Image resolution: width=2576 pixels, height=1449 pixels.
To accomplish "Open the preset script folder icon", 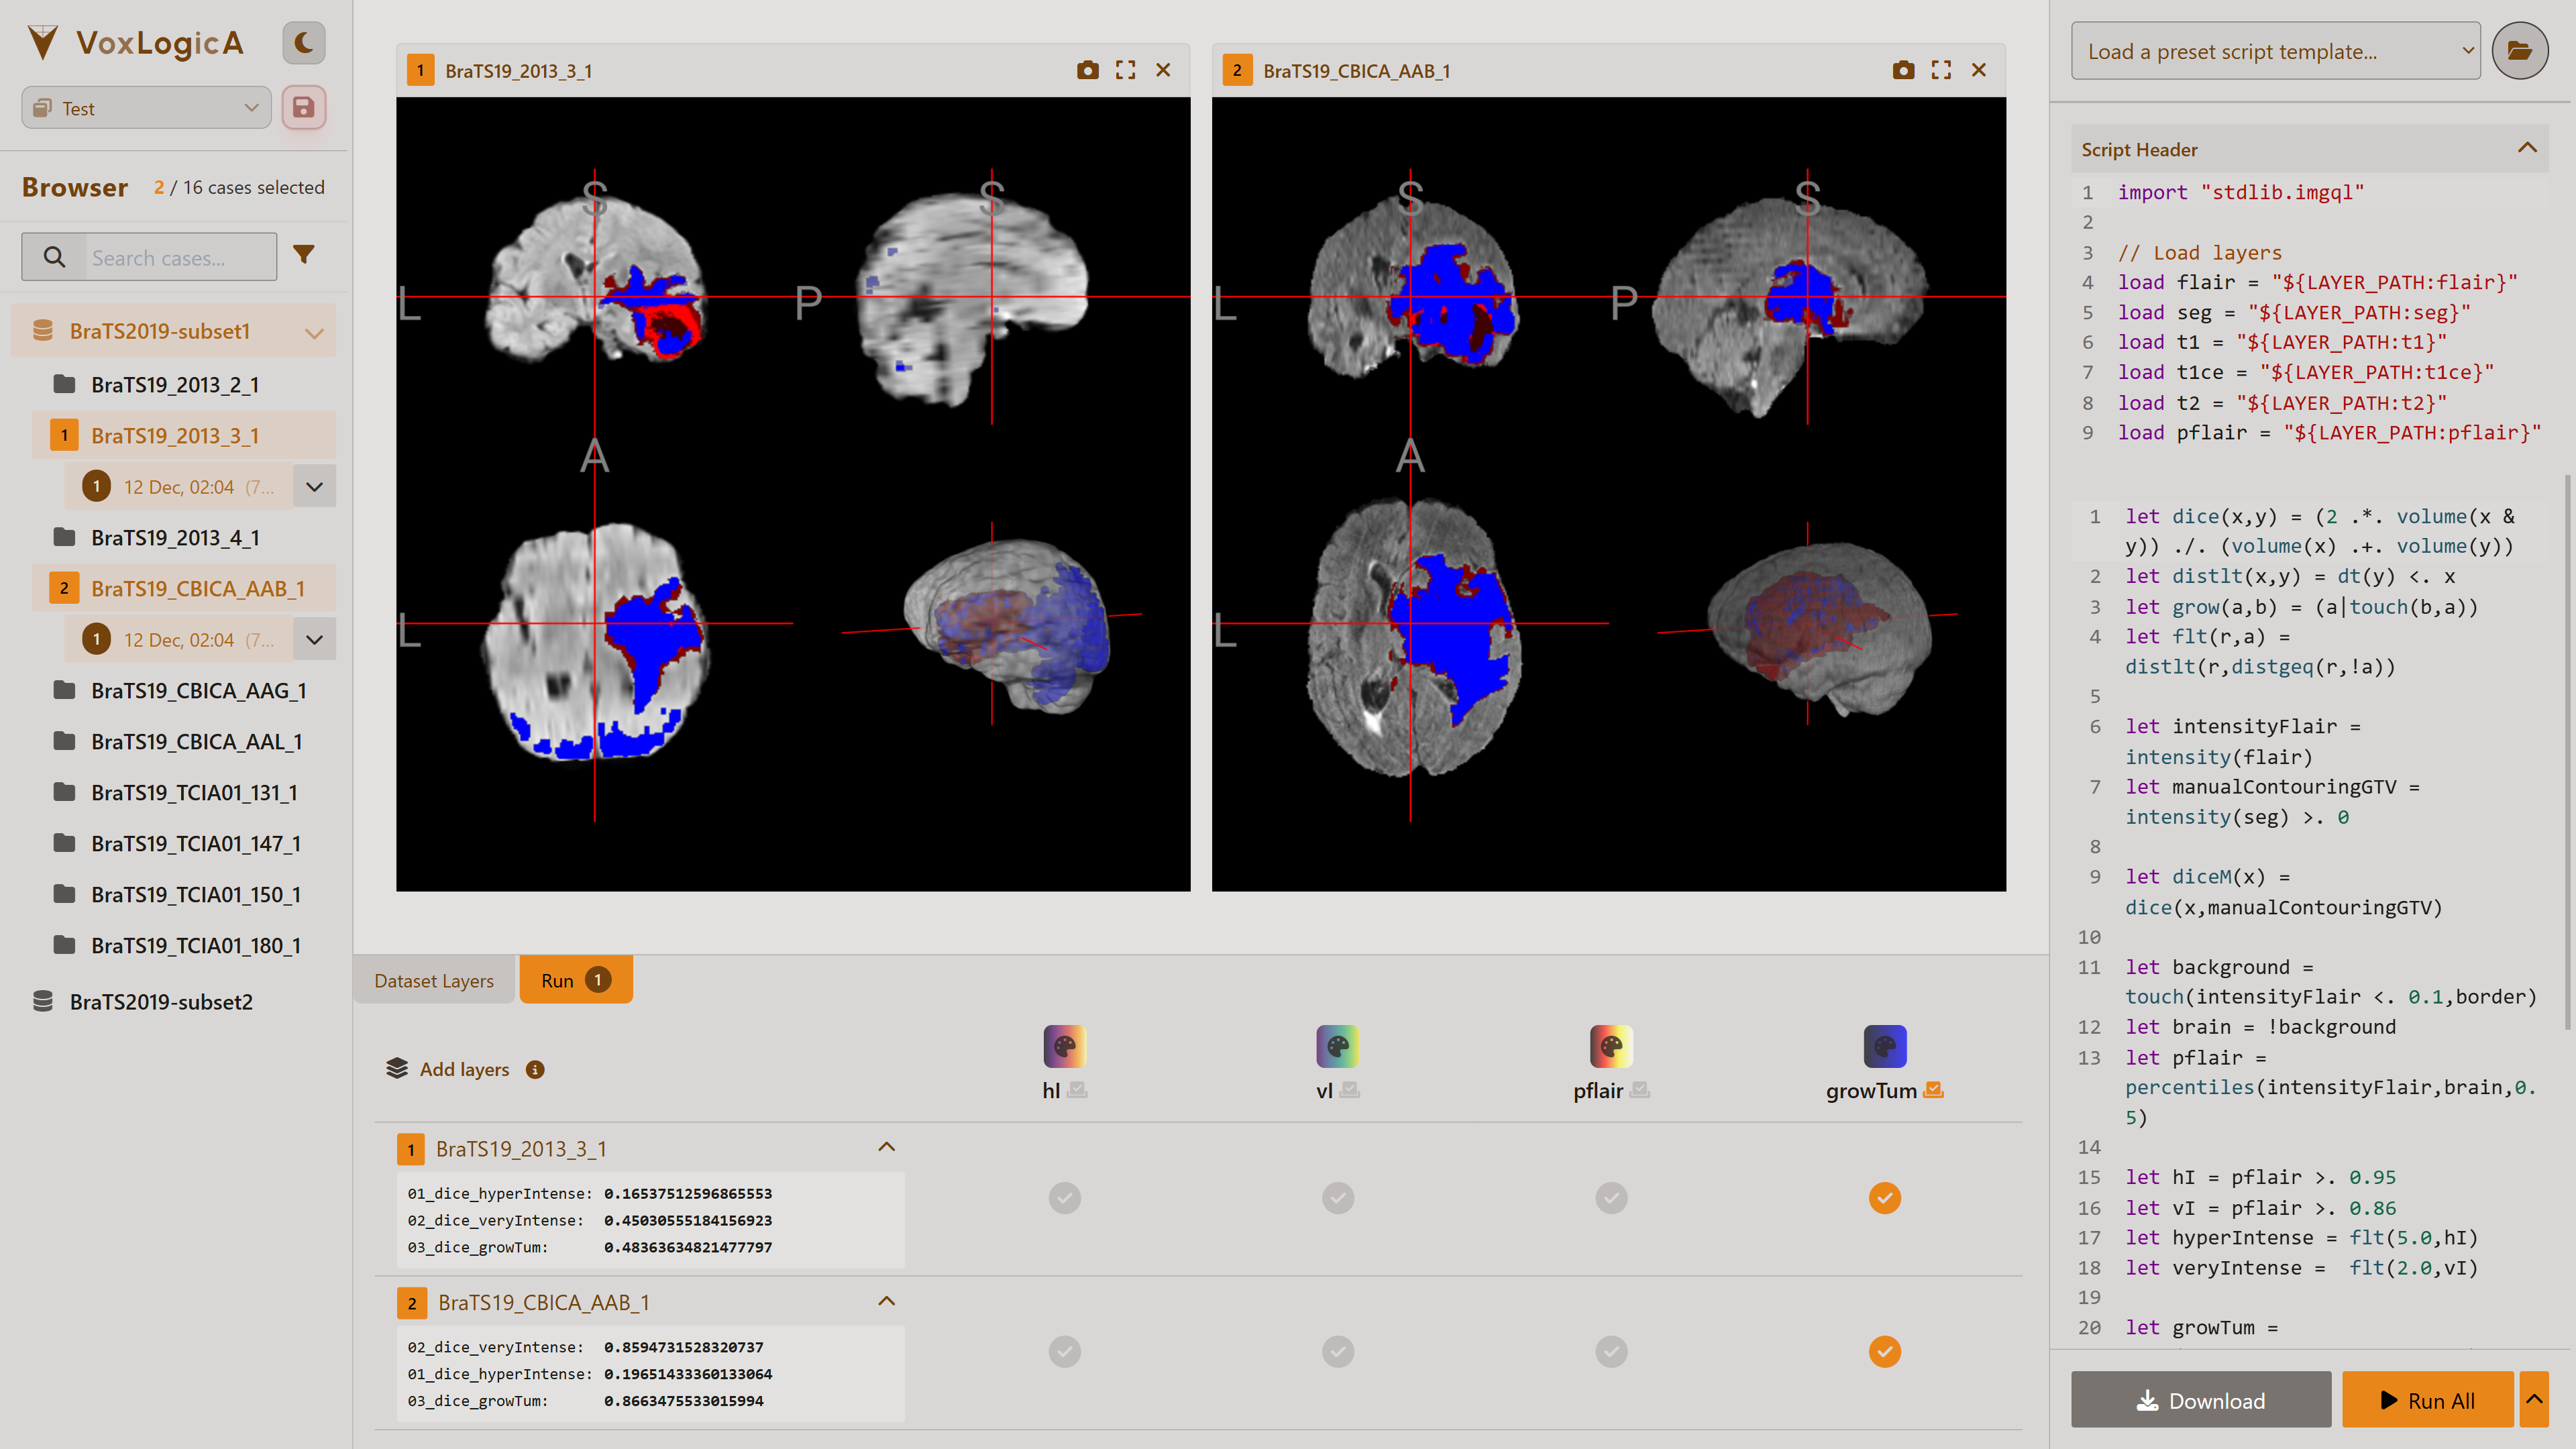I will (2520, 50).
